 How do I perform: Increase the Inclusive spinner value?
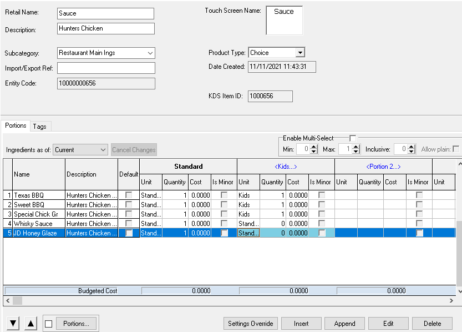[x=412, y=147]
